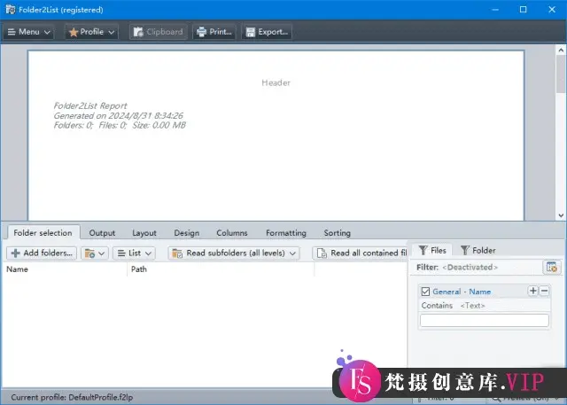Click the preview scrollbar down arrow

click(561, 215)
